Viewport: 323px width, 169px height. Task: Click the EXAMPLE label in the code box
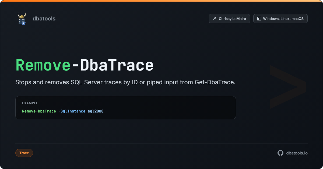[x=30, y=103]
